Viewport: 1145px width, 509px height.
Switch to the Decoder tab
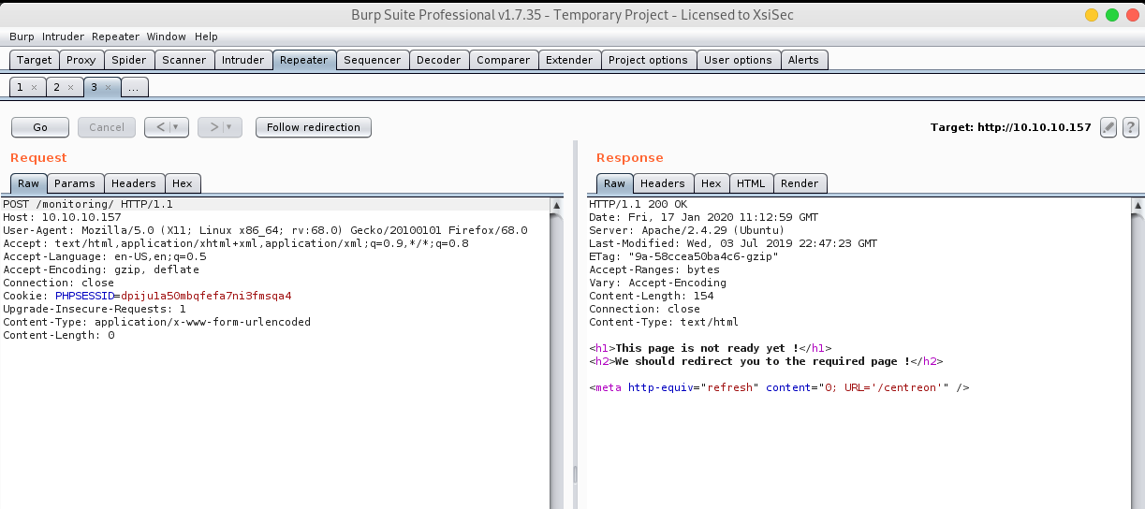pos(439,60)
